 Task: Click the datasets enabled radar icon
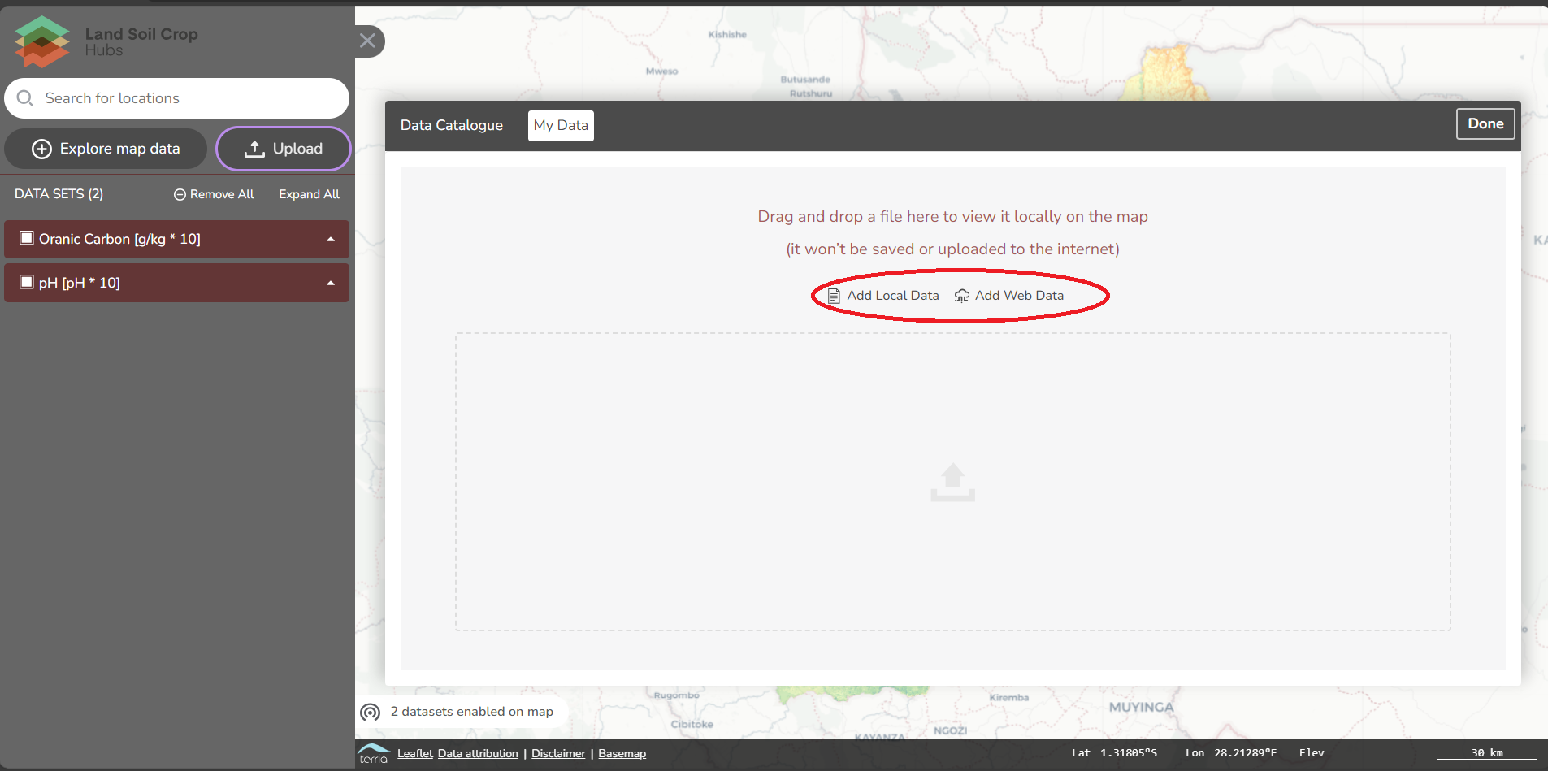coord(371,713)
